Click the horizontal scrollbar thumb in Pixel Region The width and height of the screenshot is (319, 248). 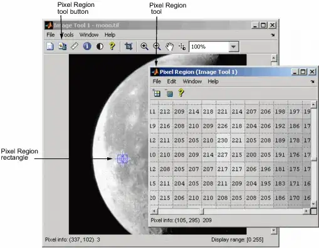pos(202,211)
